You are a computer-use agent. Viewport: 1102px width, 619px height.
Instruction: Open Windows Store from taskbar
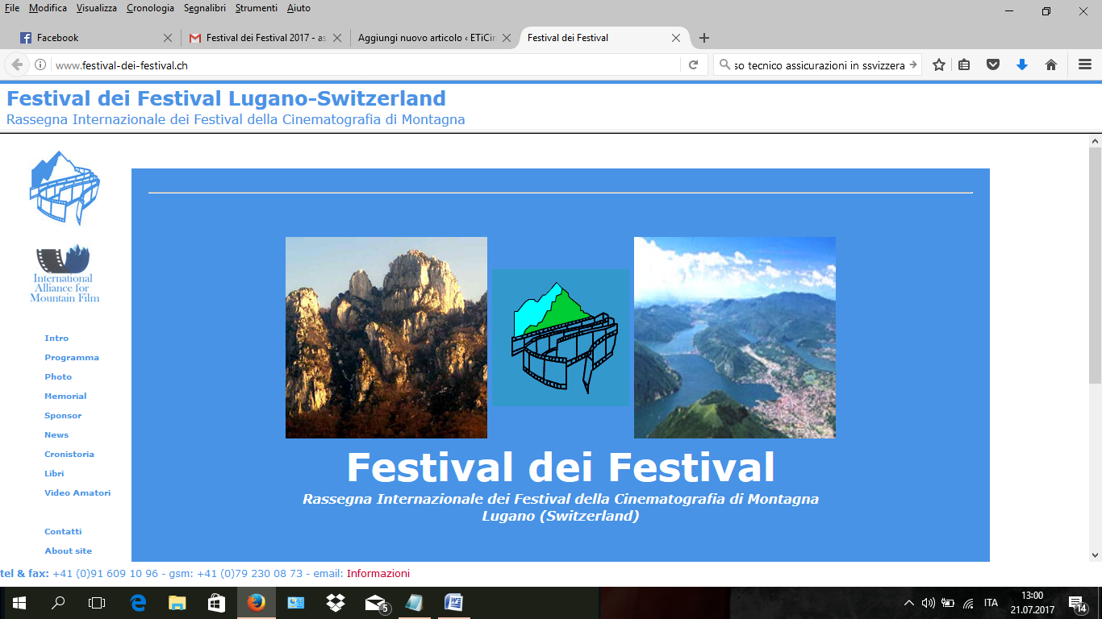pos(216,603)
